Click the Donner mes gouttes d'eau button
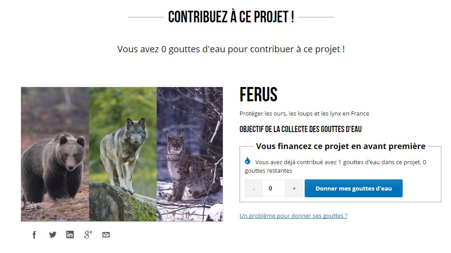Screen dimensions: 451x253 pos(353,188)
